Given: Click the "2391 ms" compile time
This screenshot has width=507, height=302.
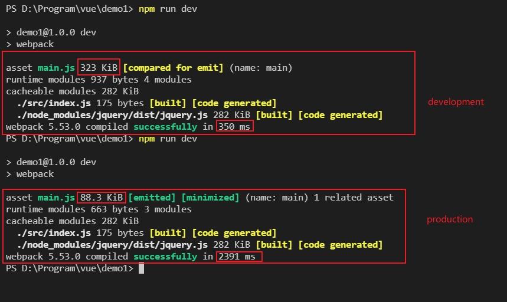Looking at the screenshot, I should pyautogui.click(x=237, y=257).
